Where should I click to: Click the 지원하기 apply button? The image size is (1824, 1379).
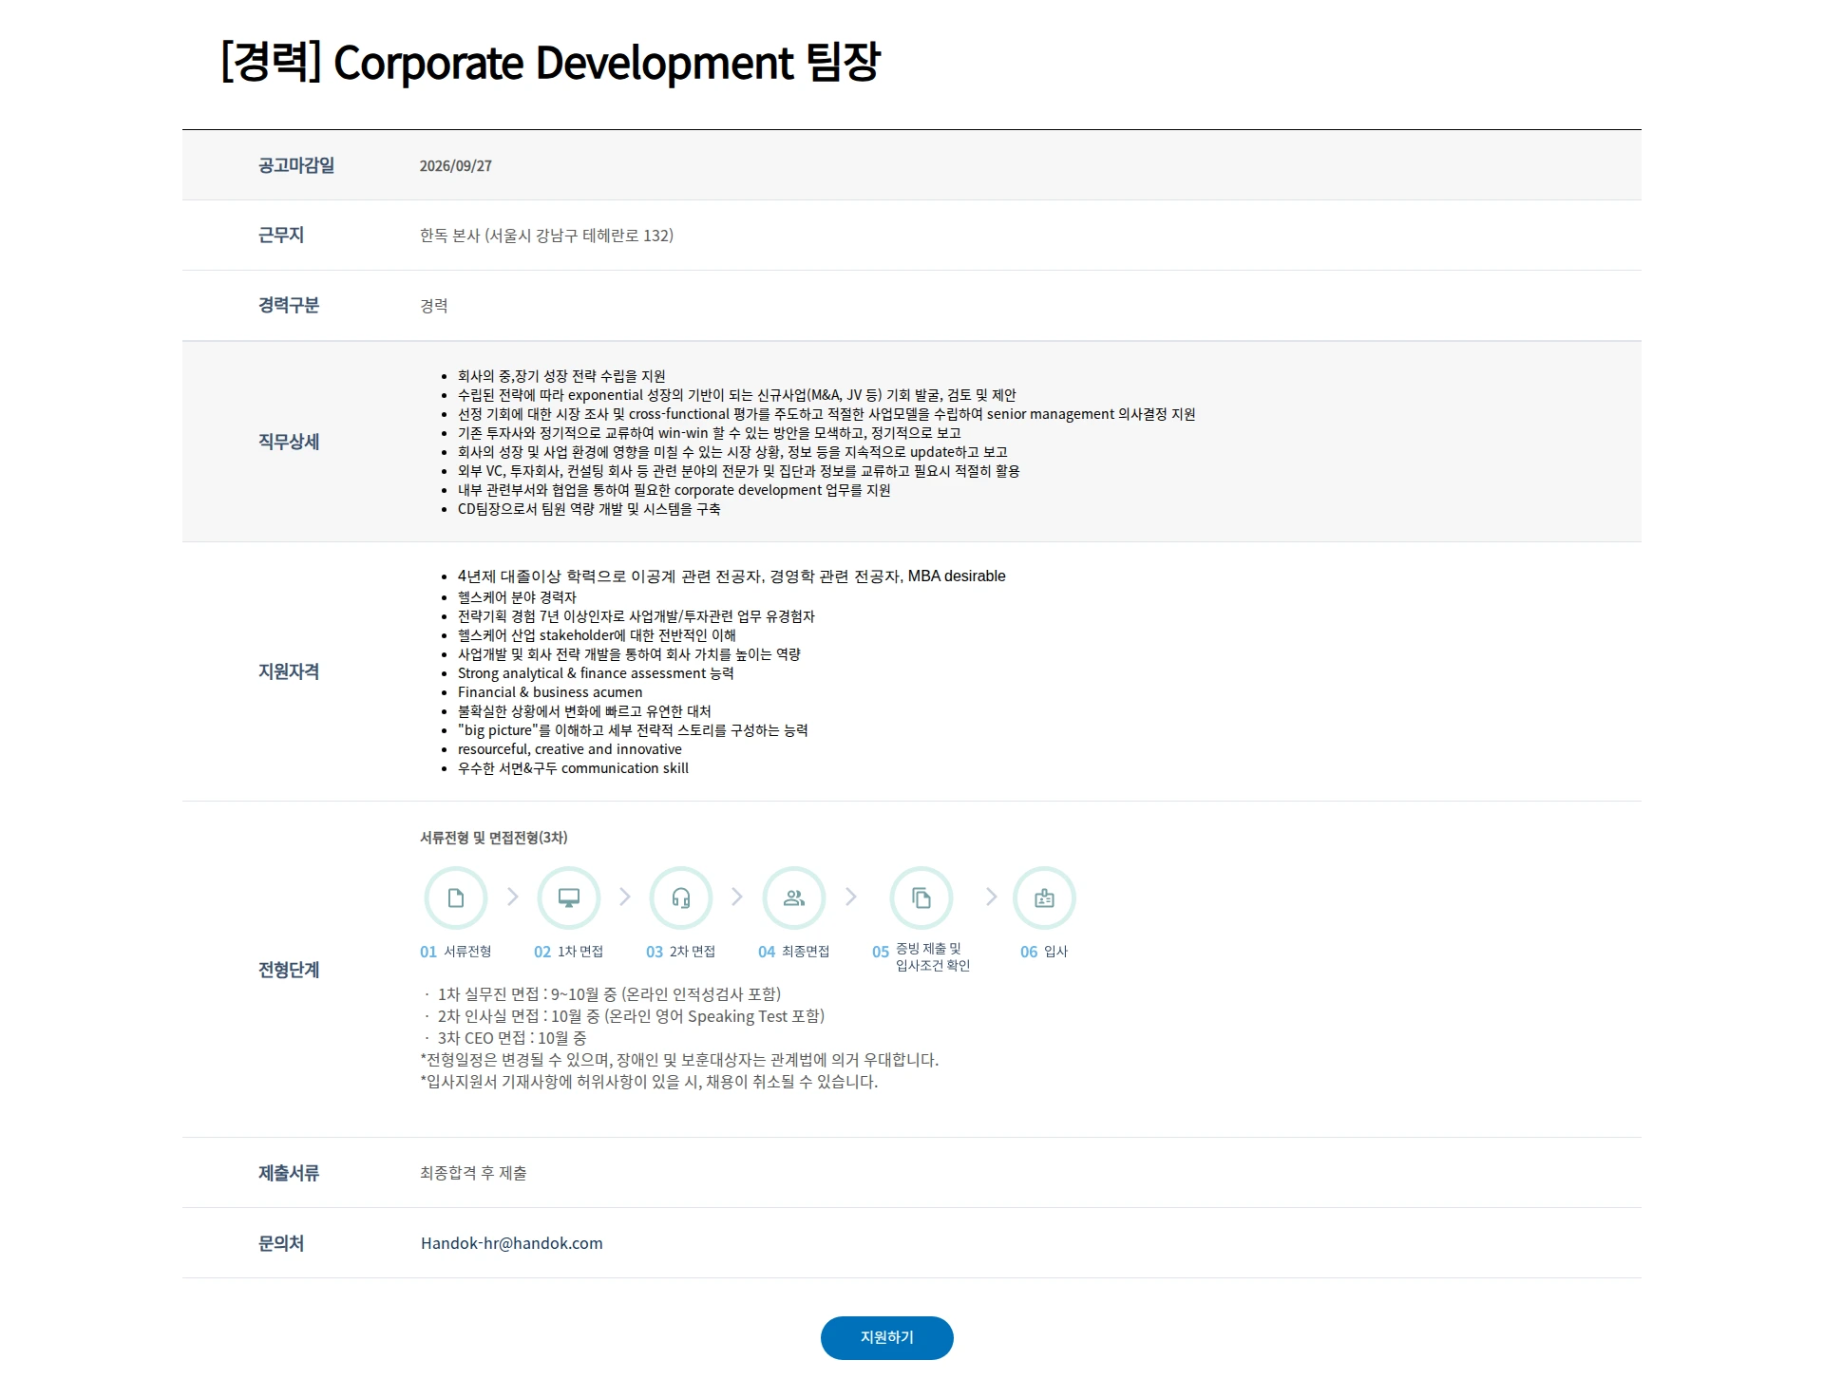pyautogui.click(x=886, y=1337)
